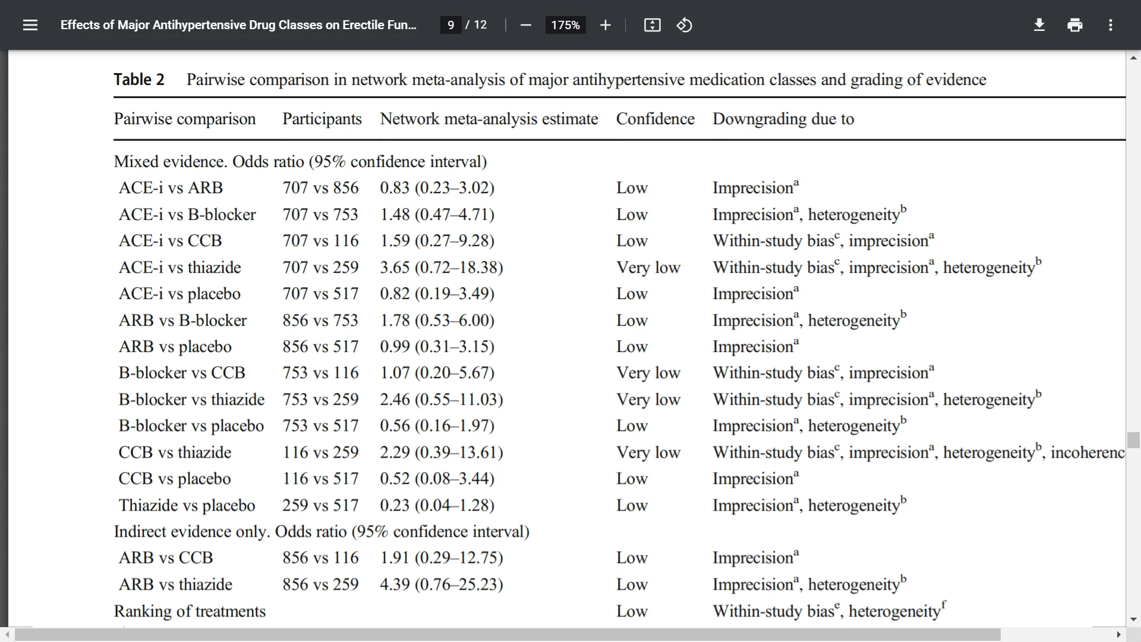Click estimate '1.91 (0.29–12.75)'
Viewport: 1141px width, 642px height.
pyautogui.click(x=442, y=558)
